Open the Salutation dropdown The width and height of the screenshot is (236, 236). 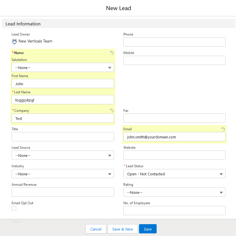point(63,68)
